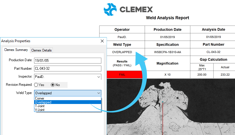This screenshot has height=135, width=235.
Task: Click into the Part Number field
Action: coord(68,69)
